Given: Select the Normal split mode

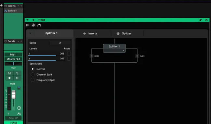Looking at the screenshot, I should point(33,69).
